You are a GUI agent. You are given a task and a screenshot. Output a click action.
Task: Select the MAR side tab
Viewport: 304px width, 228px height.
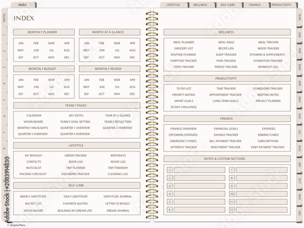pos(299,67)
